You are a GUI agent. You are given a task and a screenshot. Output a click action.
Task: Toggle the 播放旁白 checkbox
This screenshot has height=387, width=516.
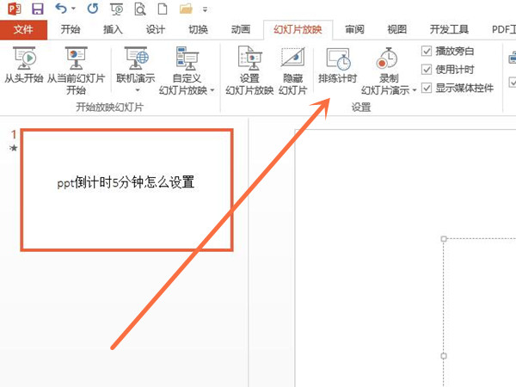point(427,52)
